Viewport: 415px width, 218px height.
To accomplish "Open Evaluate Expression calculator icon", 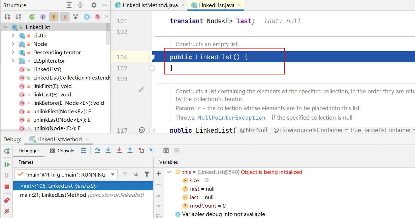I will pyautogui.click(x=166, y=151).
